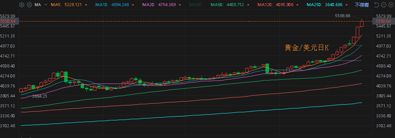Image resolution: width=395 pixels, height=138 pixels.
Task: Click the 黃金/美元日K chart title
Action: point(307,48)
